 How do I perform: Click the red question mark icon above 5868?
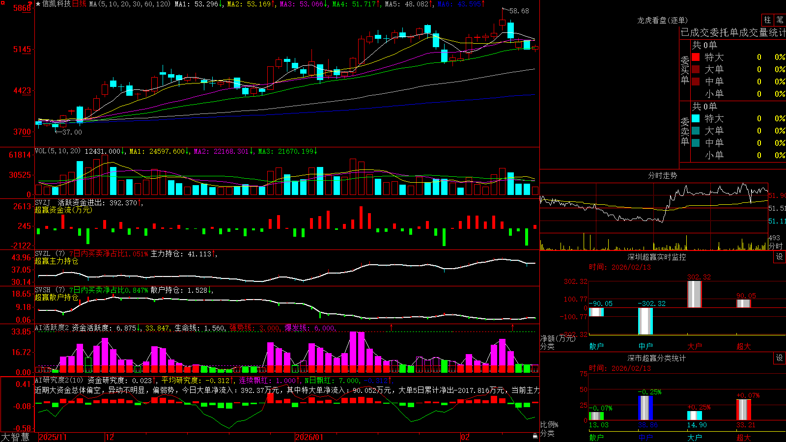click(30, 4)
